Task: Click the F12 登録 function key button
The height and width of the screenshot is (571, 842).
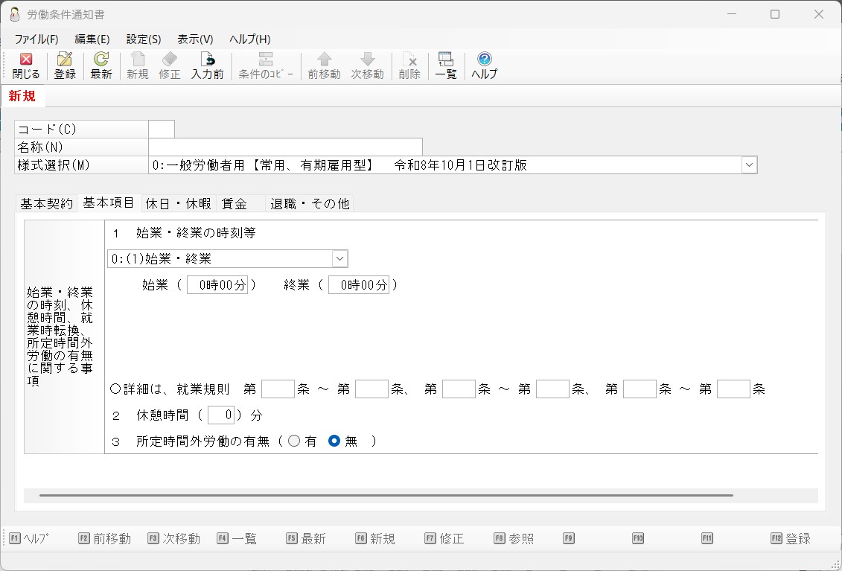Action: [791, 538]
